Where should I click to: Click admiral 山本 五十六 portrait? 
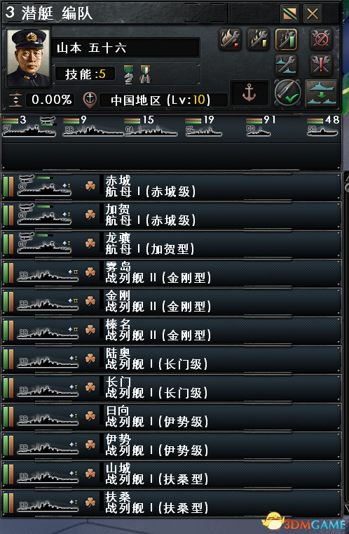tap(28, 58)
